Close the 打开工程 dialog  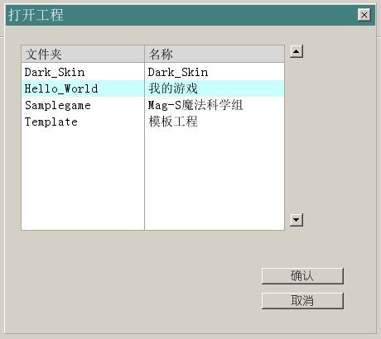[364, 15]
